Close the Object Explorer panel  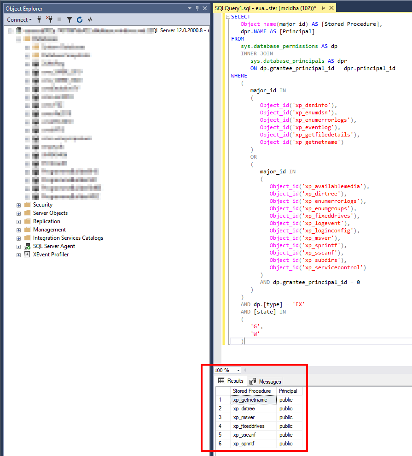(205, 8)
